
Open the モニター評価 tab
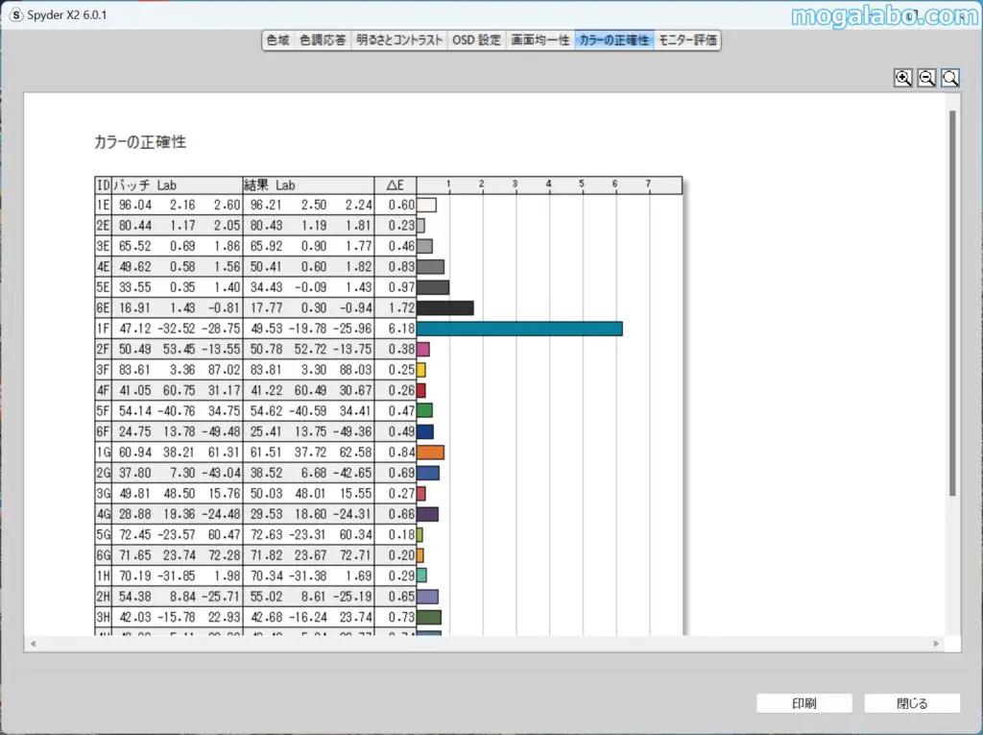pyautogui.click(x=687, y=40)
